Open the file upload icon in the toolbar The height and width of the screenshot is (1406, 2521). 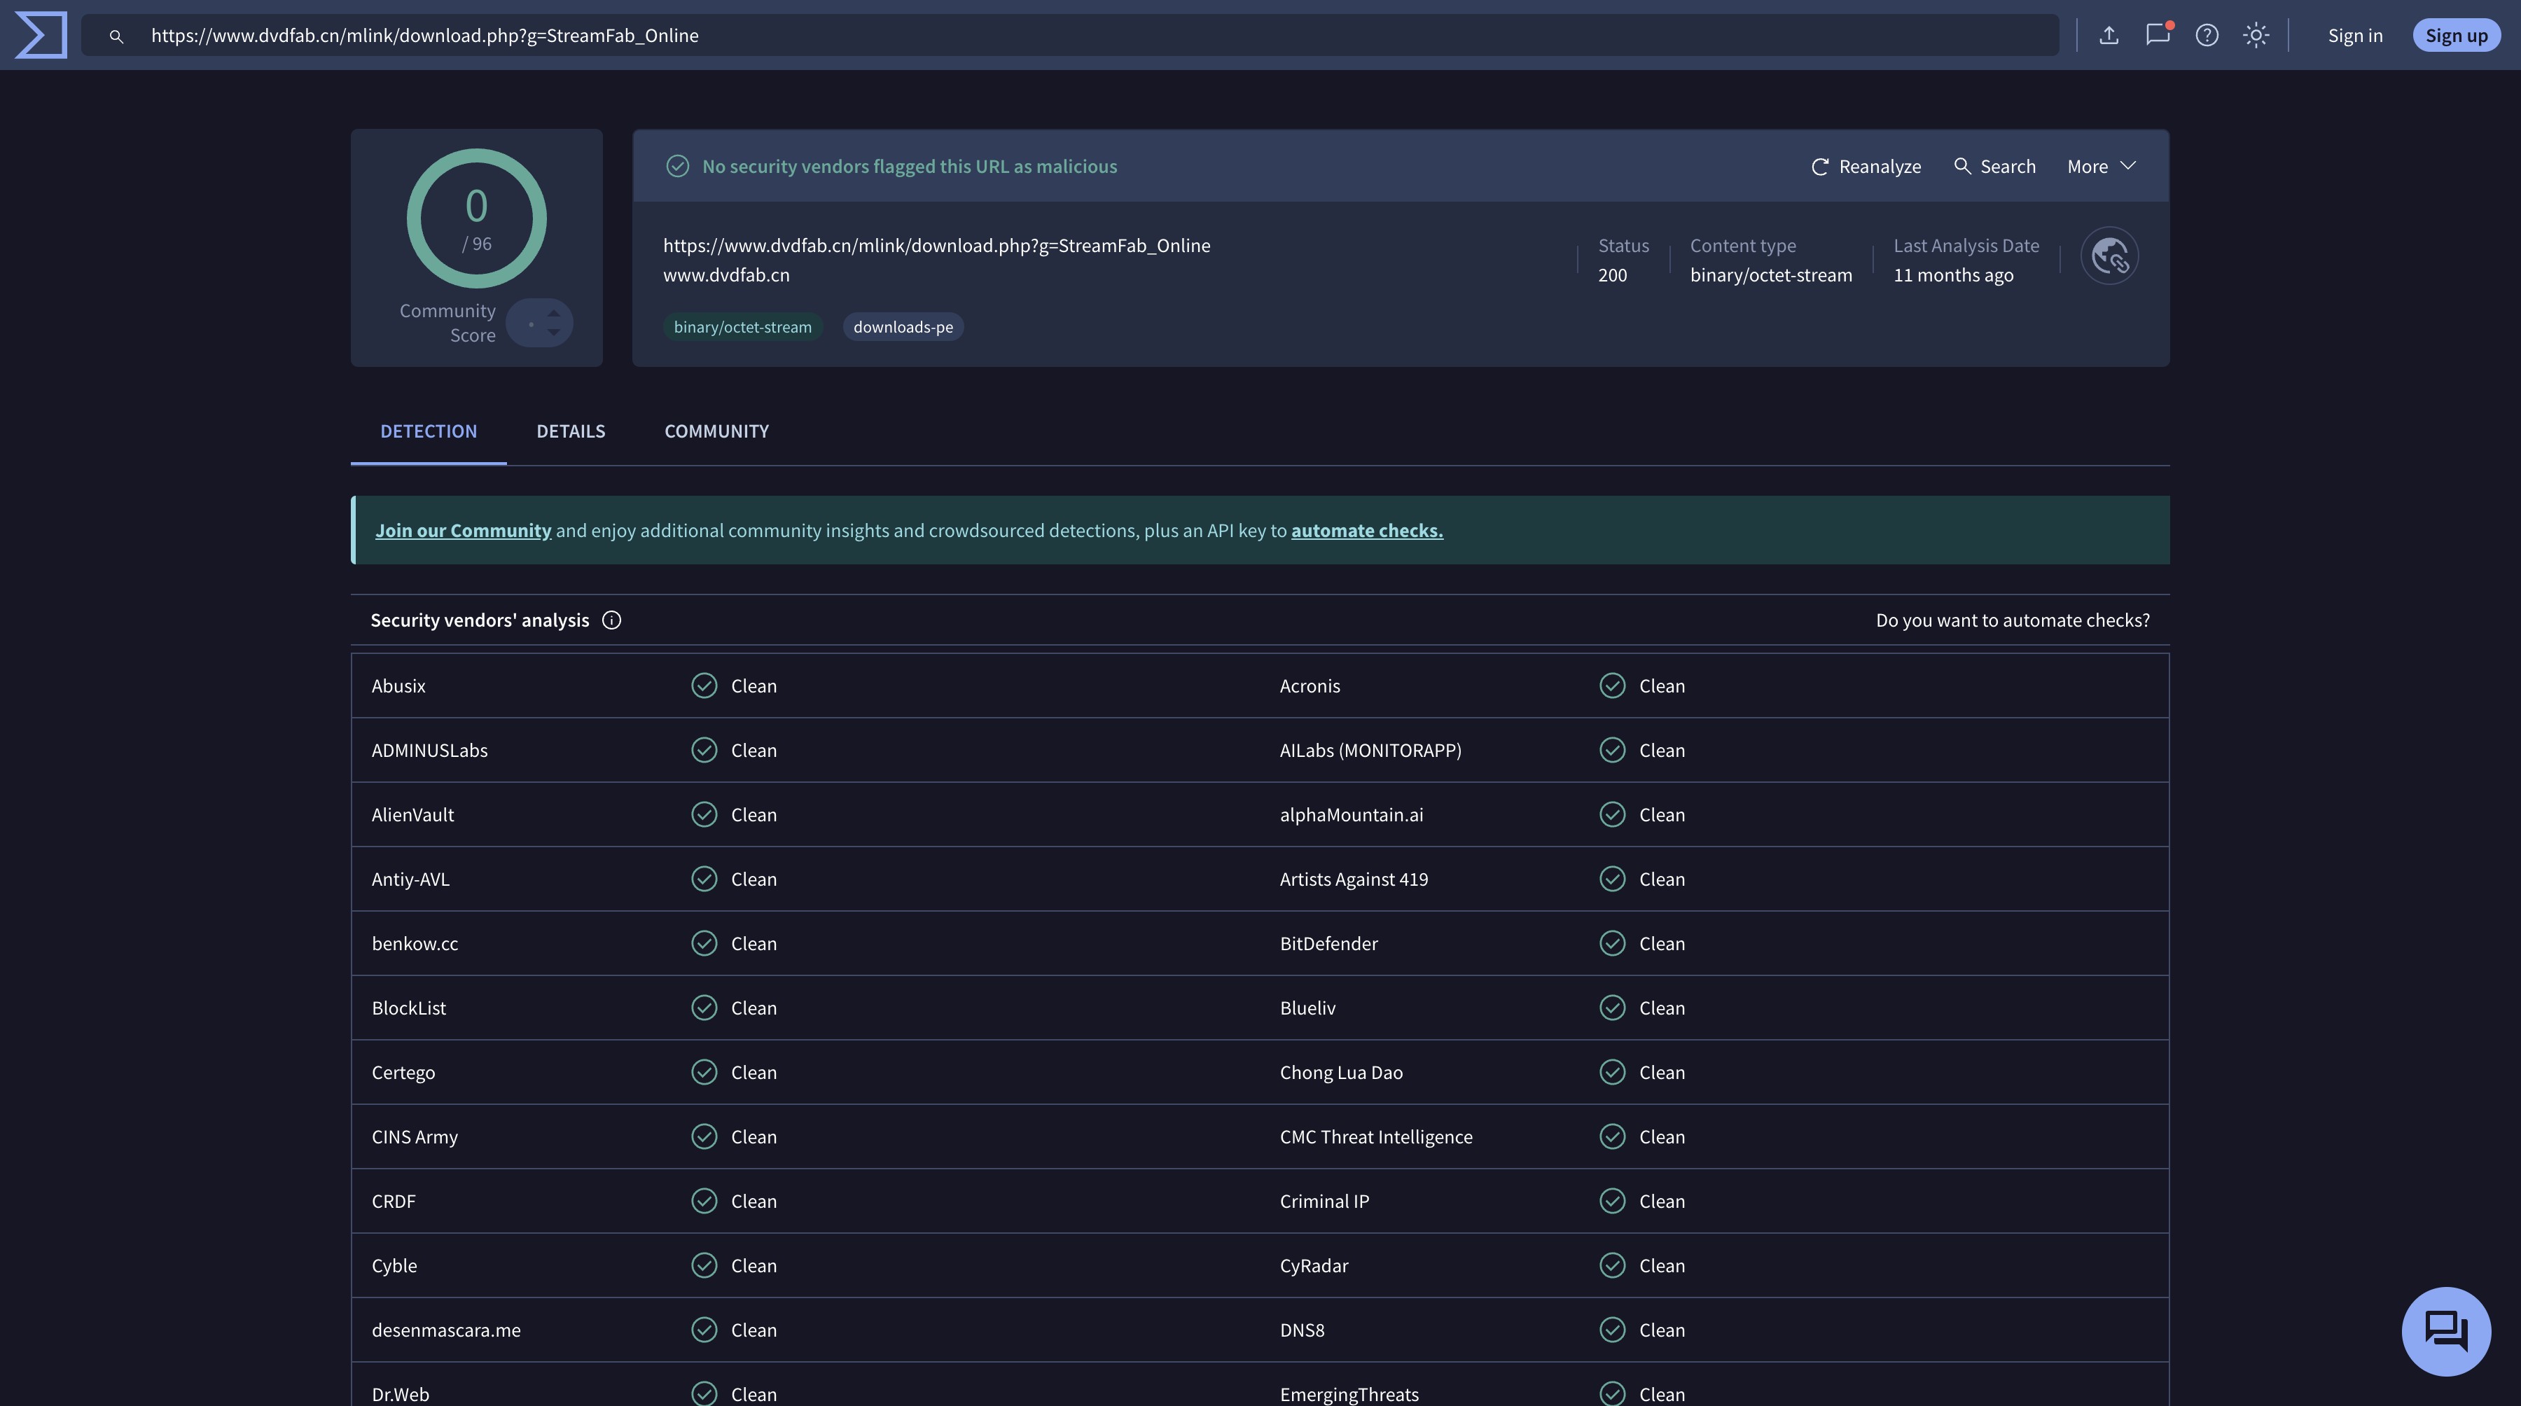[x=2108, y=34]
